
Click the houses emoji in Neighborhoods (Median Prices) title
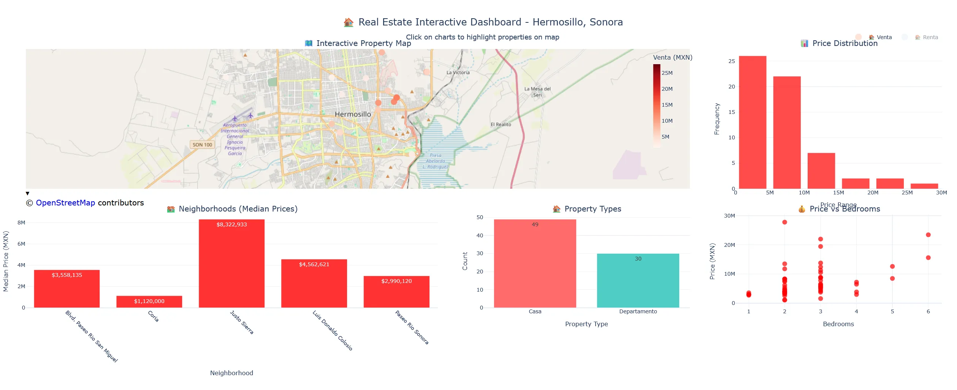coord(170,209)
